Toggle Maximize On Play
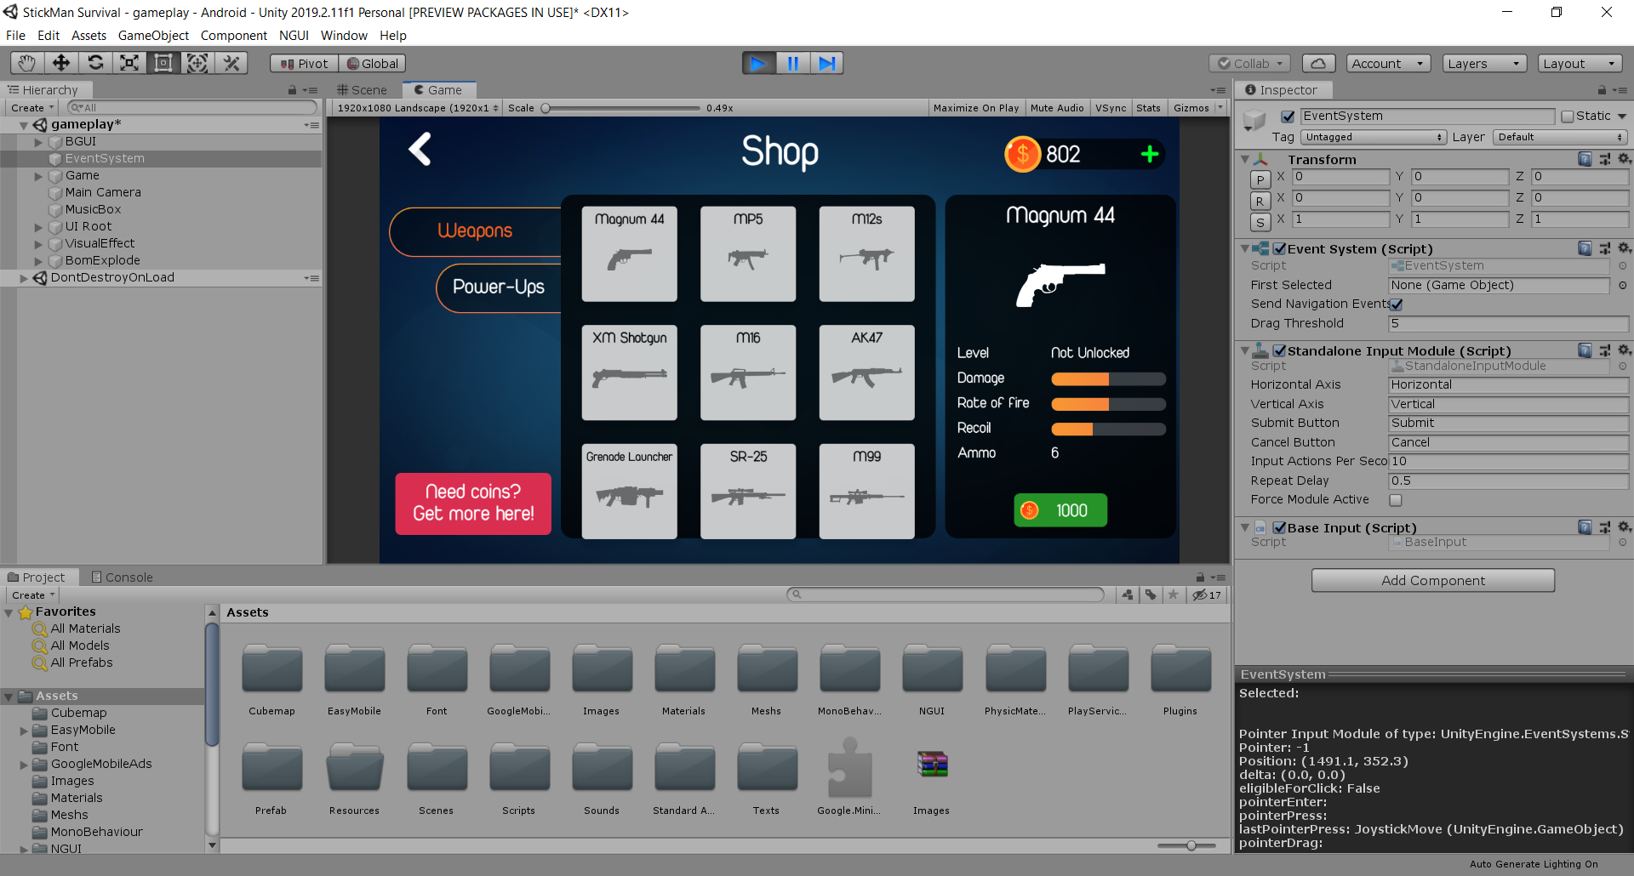The height and width of the screenshot is (876, 1634). [x=975, y=108]
